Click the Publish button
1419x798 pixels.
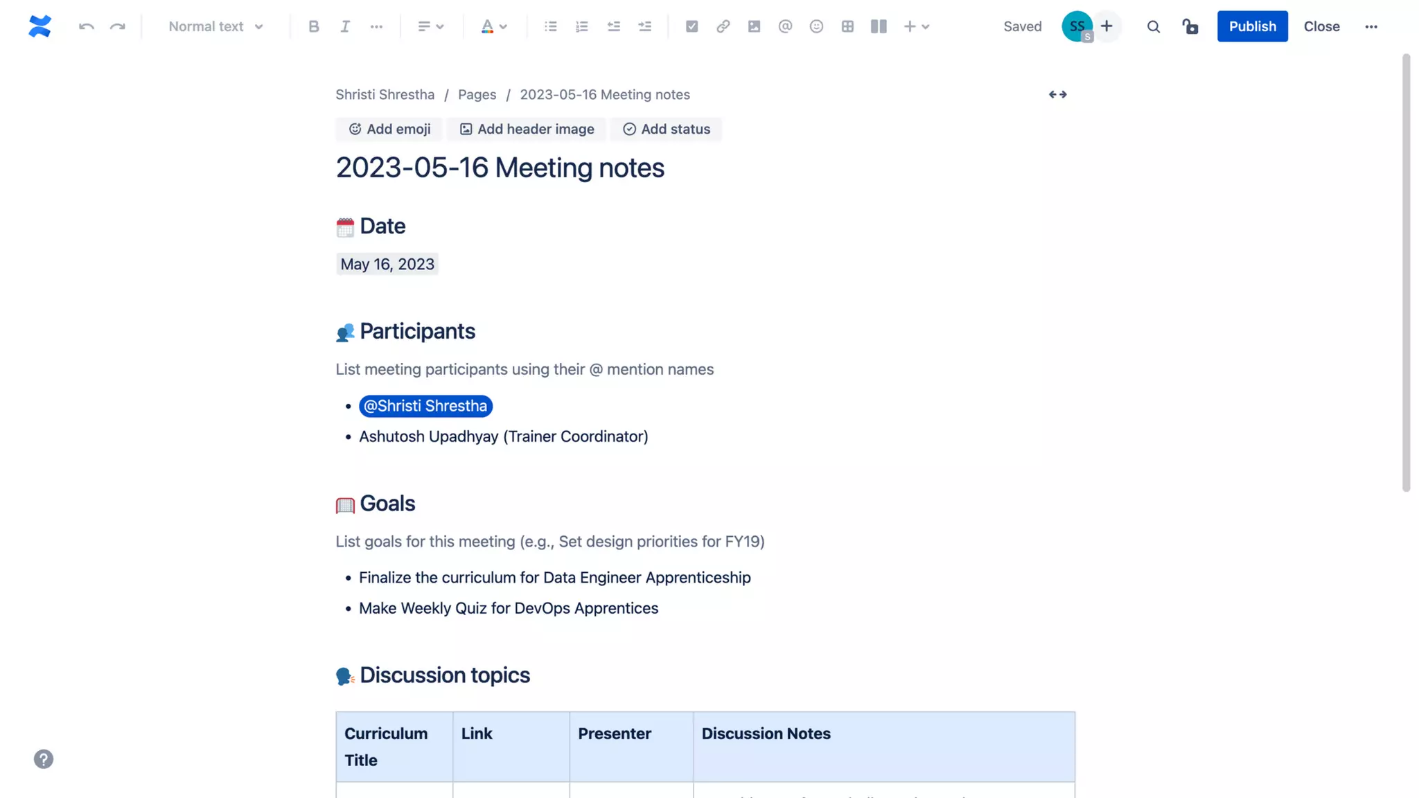[x=1252, y=26]
